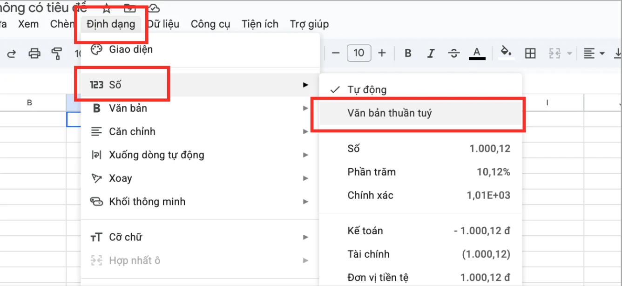Screen dimensions: 622x286
Task: Apply the Phần trăm percent format
Action: [x=421, y=172]
